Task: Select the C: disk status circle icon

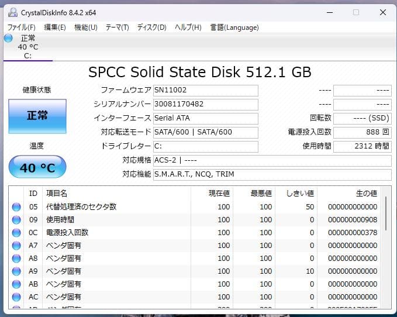Action: pyautogui.click(x=8, y=39)
